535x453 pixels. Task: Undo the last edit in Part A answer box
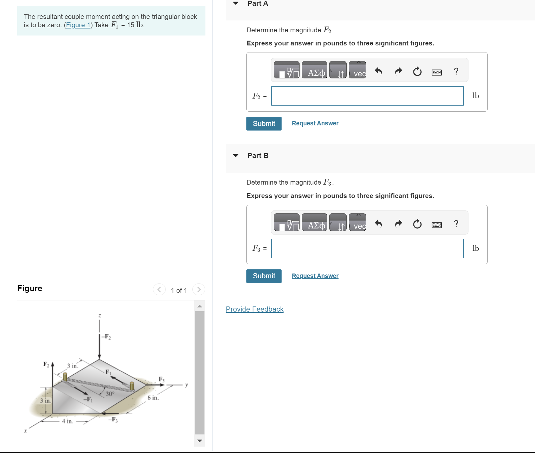tap(379, 71)
